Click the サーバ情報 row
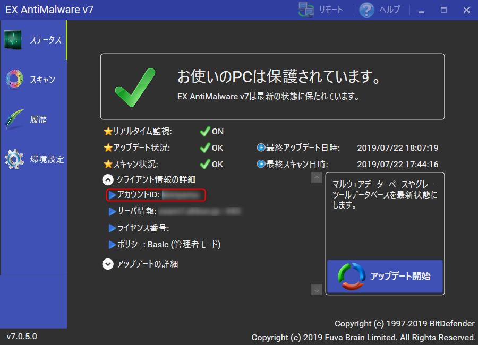Viewport: 478px width, 345px height. pyautogui.click(x=176, y=211)
